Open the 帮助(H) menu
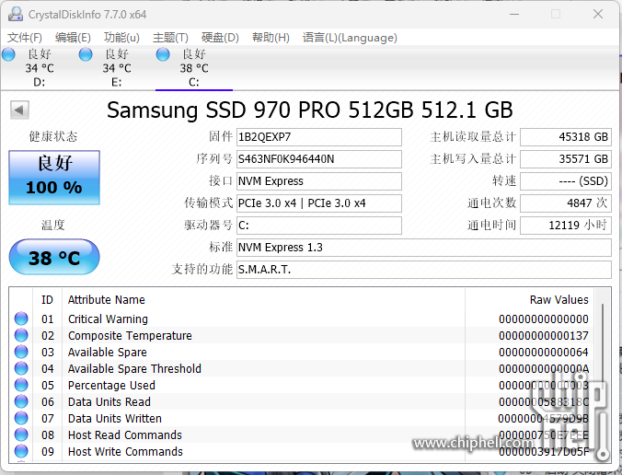 271,38
